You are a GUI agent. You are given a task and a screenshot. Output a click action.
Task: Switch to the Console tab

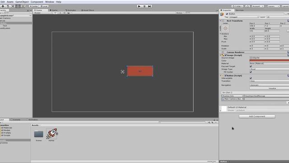(x=15, y=120)
